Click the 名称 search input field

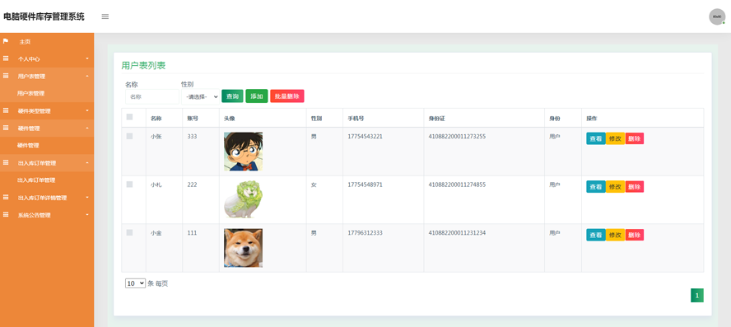(x=152, y=96)
